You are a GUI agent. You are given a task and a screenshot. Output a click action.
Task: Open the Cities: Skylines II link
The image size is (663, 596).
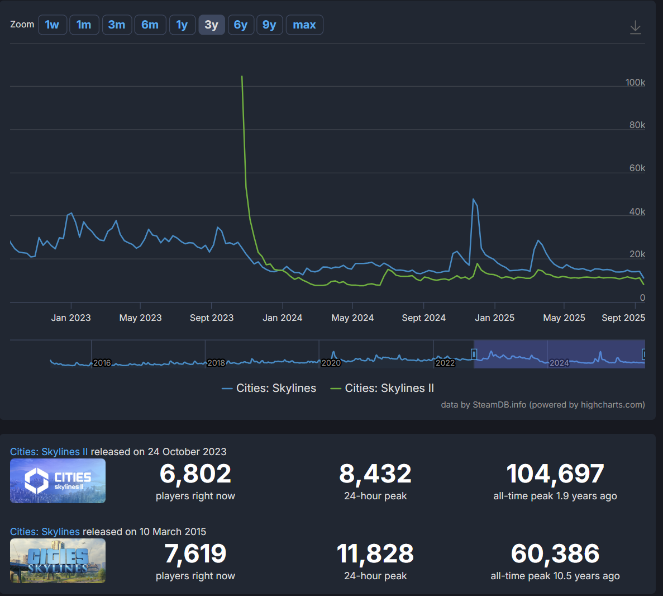(49, 452)
